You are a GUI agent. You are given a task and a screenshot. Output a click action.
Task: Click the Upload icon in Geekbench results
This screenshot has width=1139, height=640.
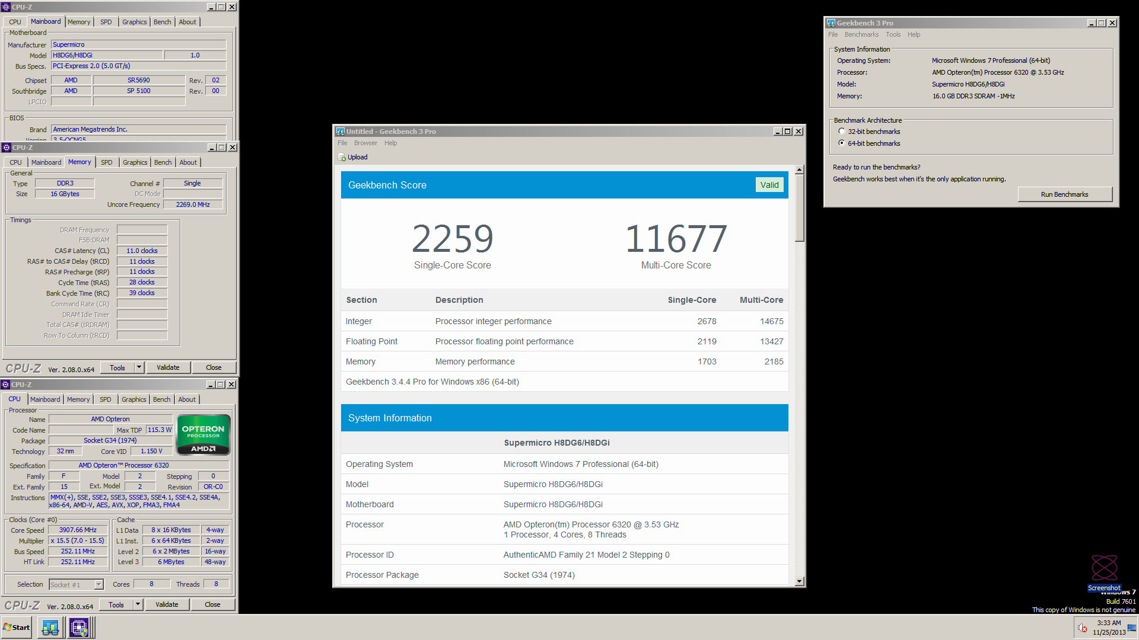pos(342,157)
